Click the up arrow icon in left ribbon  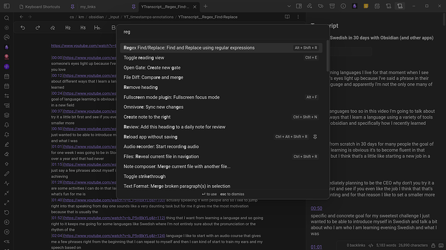click(x=6, y=164)
